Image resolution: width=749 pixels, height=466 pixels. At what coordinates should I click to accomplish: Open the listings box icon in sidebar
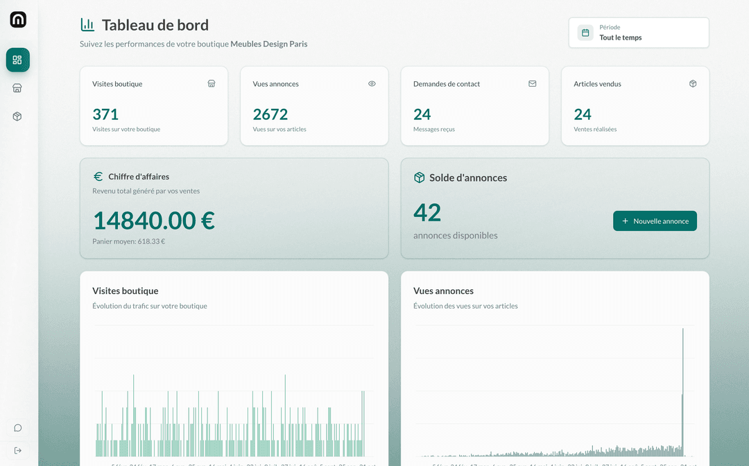coord(18,116)
